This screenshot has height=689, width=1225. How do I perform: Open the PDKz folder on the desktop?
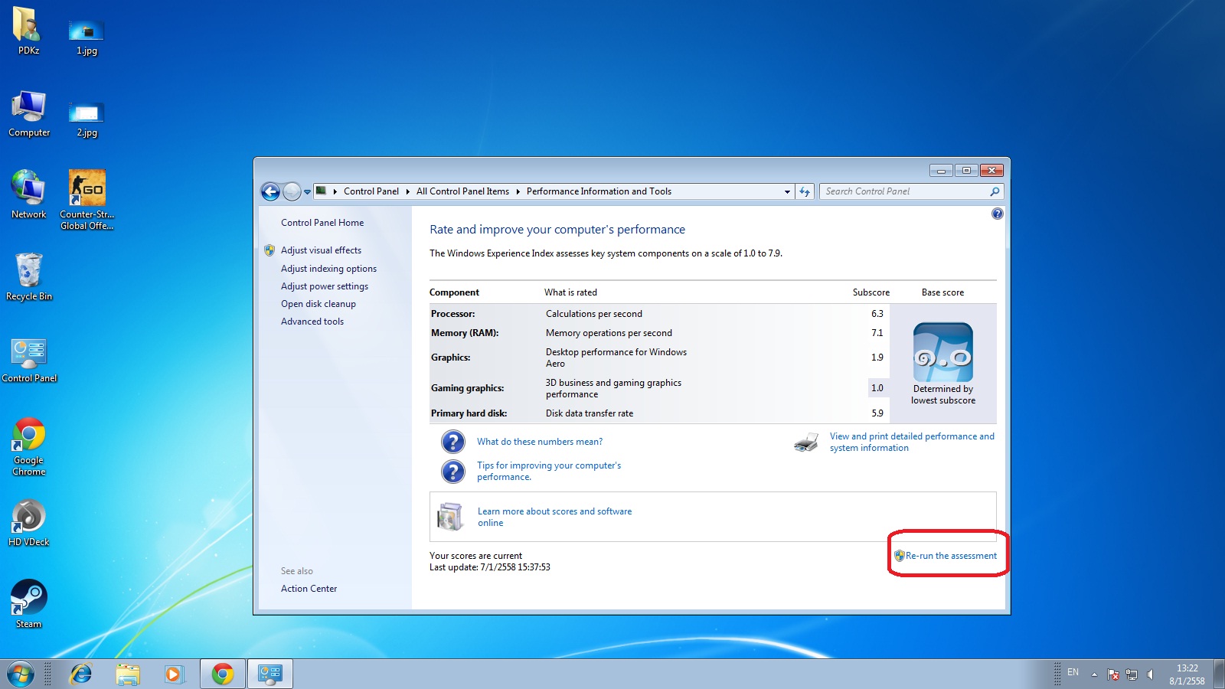(x=28, y=31)
